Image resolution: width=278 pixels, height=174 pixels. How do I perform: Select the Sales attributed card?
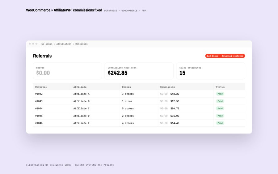pos(211,71)
